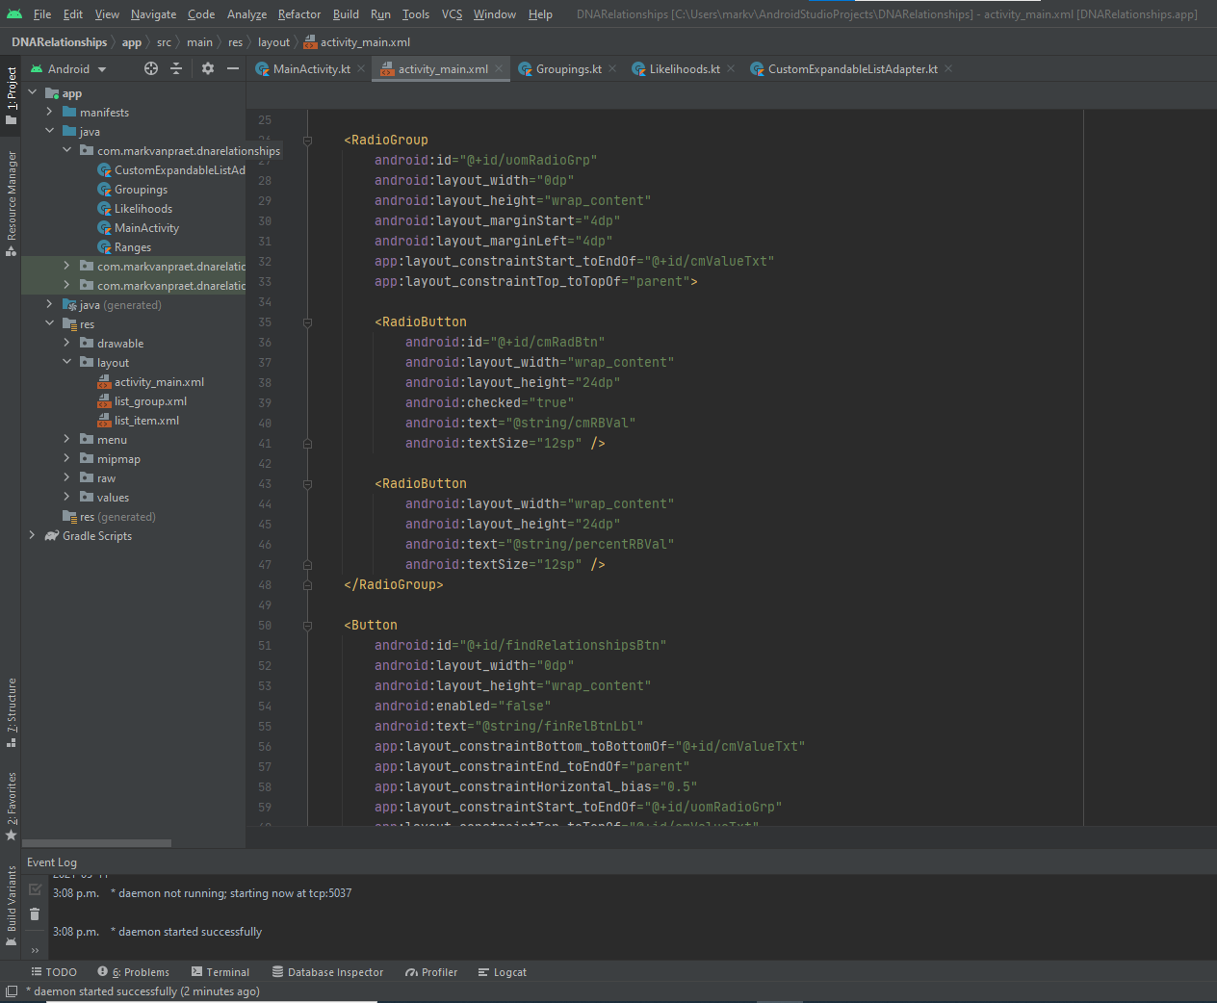
Task: Click the Project panel horizontal scrollbar
Action: click(x=96, y=843)
